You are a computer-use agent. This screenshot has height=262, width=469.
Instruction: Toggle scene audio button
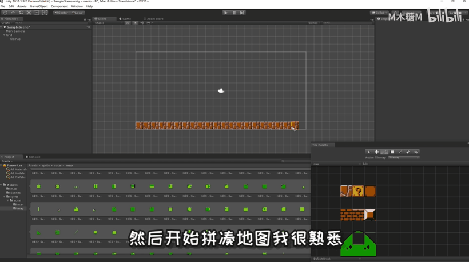tap(142, 23)
